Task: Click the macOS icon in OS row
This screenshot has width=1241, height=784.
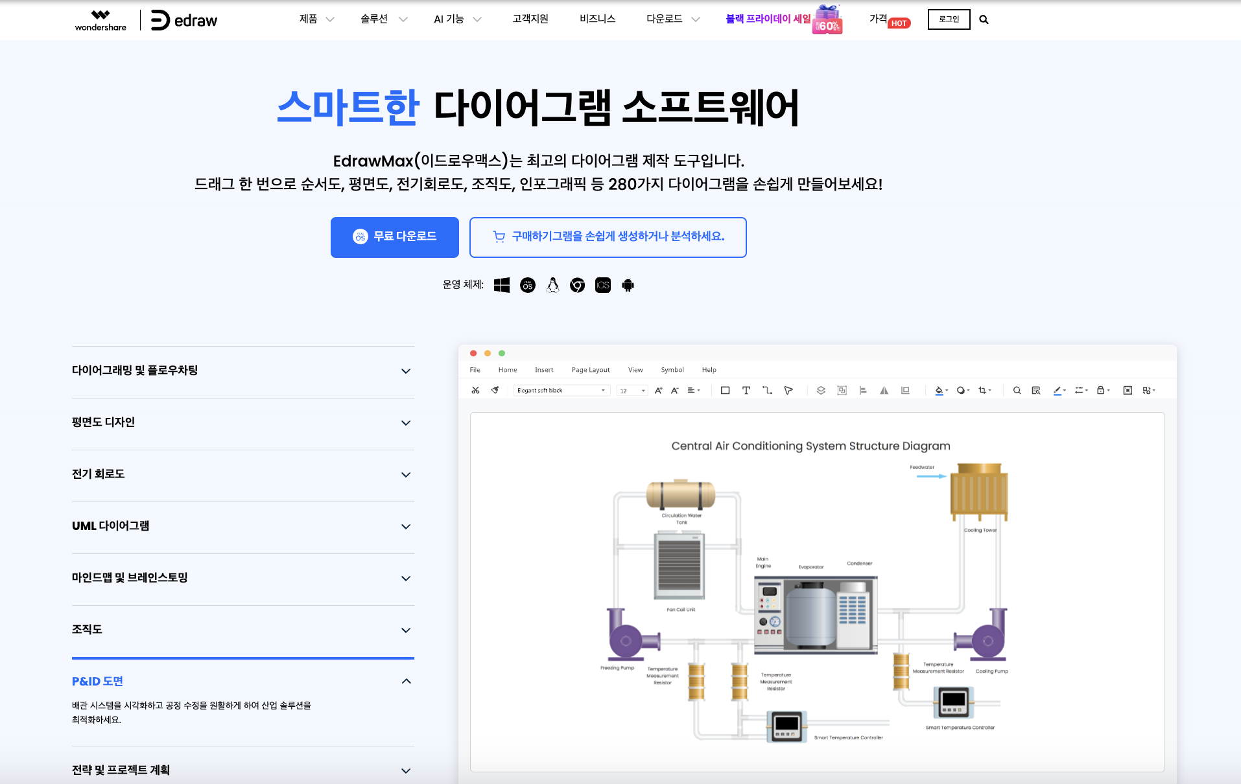Action: 528,285
